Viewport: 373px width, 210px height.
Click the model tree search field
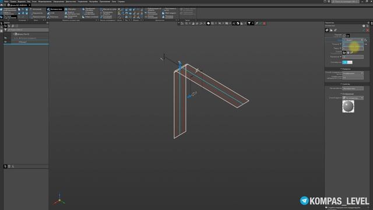[28, 30]
